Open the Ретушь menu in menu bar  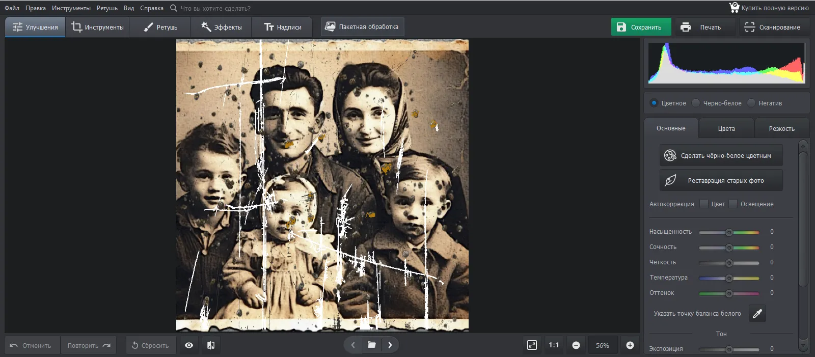(107, 8)
